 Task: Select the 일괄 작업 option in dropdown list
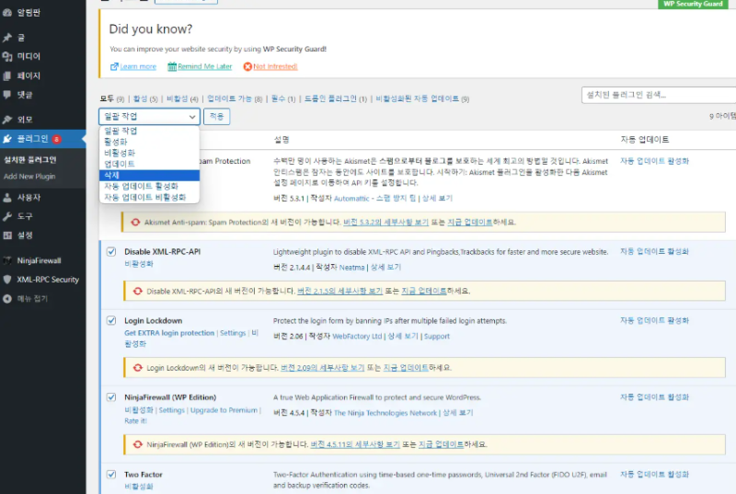tap(149, 131)
